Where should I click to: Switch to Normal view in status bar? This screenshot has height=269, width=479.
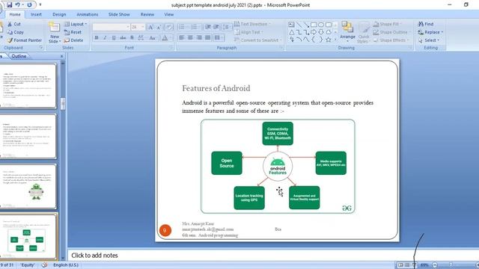point(400,265)
